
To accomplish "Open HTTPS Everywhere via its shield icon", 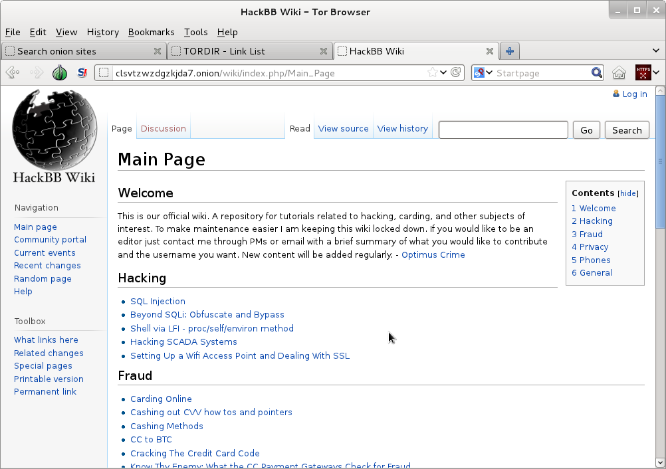I will point(642,72).
